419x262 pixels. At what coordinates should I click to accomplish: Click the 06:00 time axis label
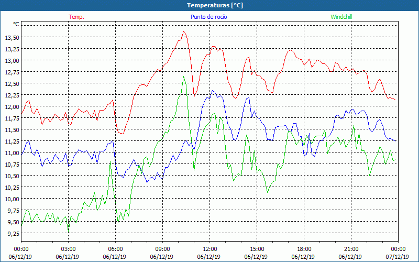(x=115, y=249)
